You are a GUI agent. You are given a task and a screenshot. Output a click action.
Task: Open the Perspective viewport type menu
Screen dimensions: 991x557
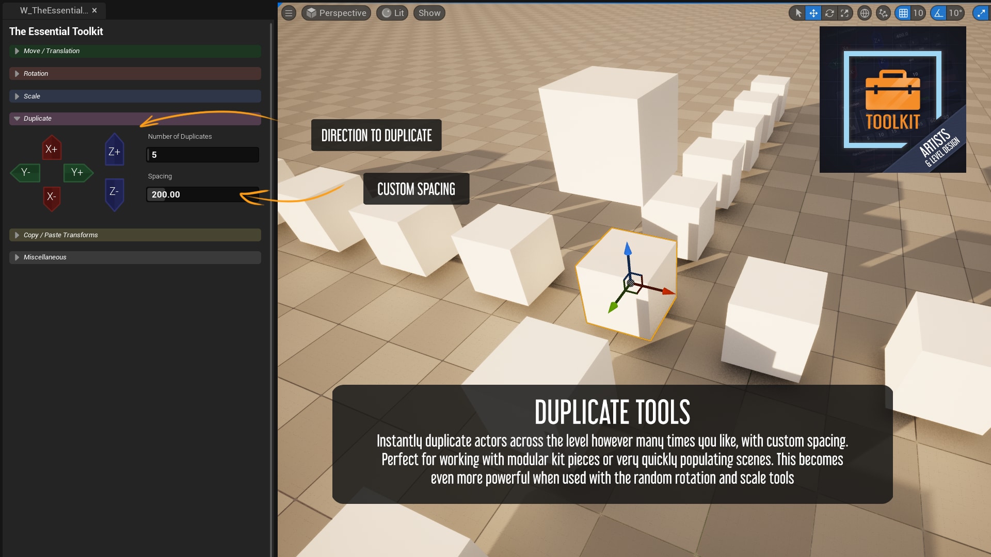tap(336, 13)
